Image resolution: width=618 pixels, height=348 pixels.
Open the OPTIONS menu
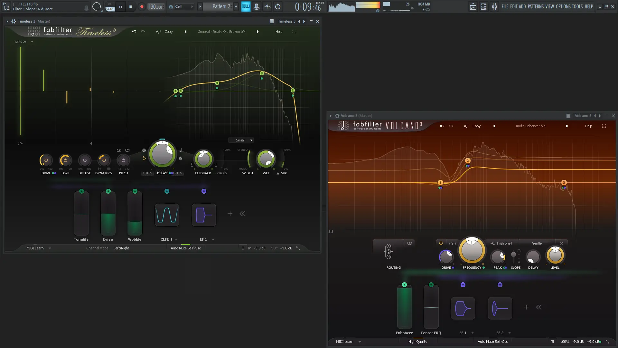pos(563,6)
